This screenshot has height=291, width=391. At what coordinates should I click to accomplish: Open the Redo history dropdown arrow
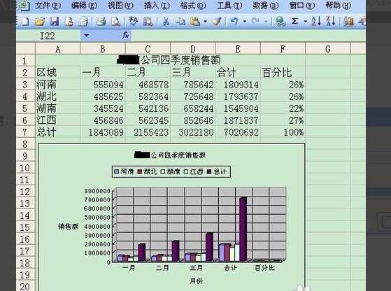266,22
